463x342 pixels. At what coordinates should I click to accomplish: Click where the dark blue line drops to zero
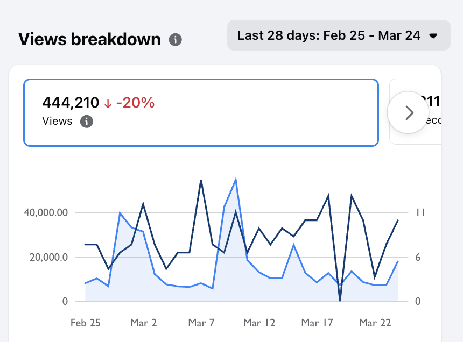(340, 300)
